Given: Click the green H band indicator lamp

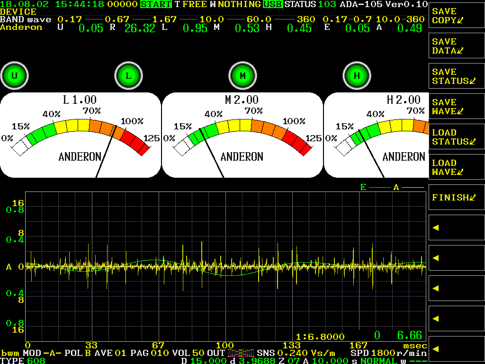Looking at the screenshot, I should coord(357,75).
